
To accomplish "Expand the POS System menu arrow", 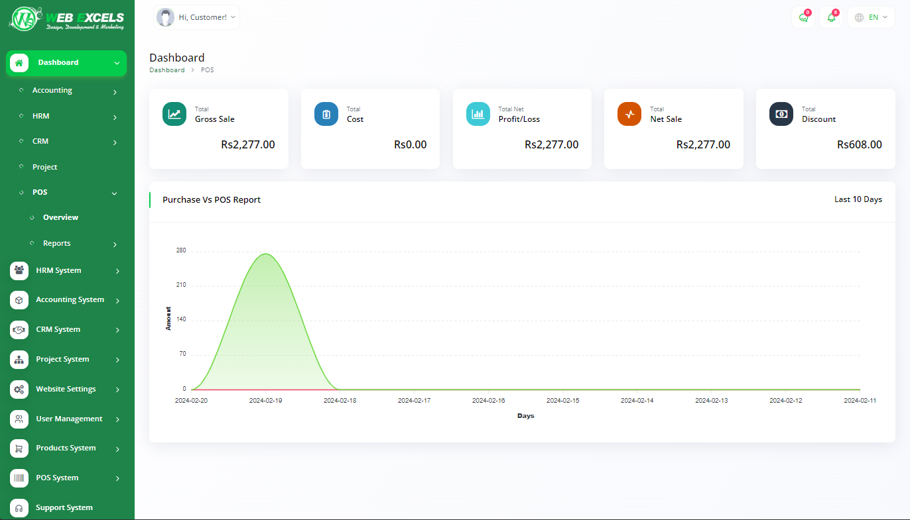I will [x=117, y=478].
